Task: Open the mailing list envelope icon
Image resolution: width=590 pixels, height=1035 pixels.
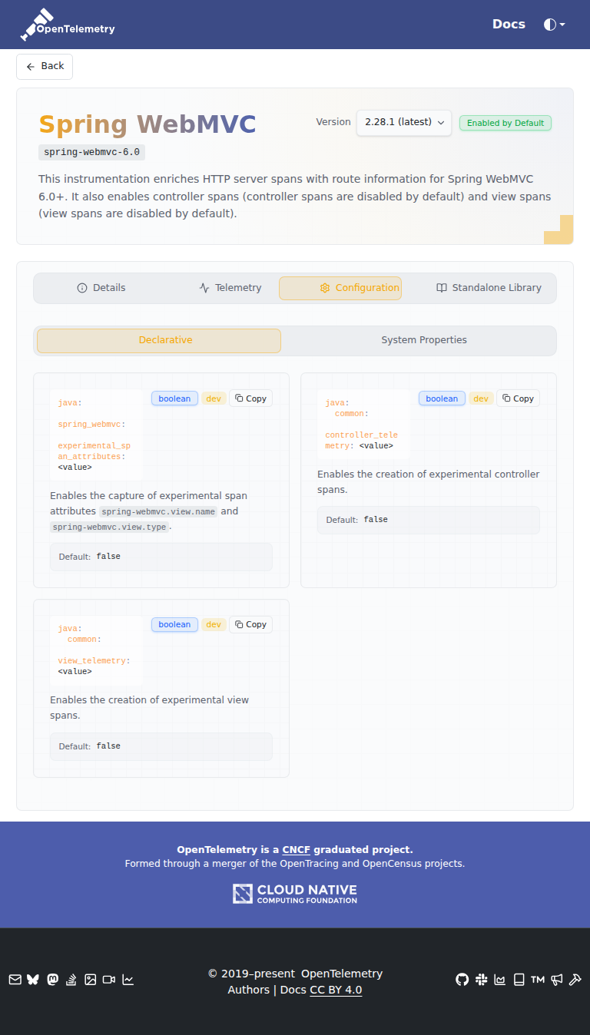Action: click(15, 979)
